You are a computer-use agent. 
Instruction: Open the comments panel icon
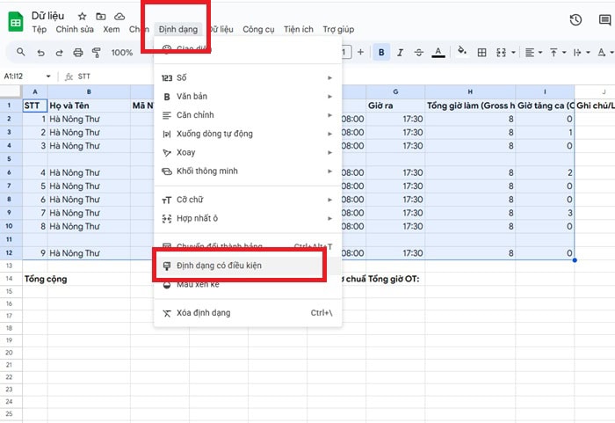[606, 20]
